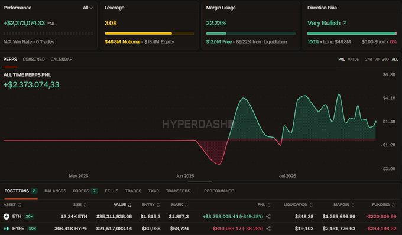Sort by the SIZE column arrows
This screenshot has height=235, width=402.
click(x=85, y=205)
